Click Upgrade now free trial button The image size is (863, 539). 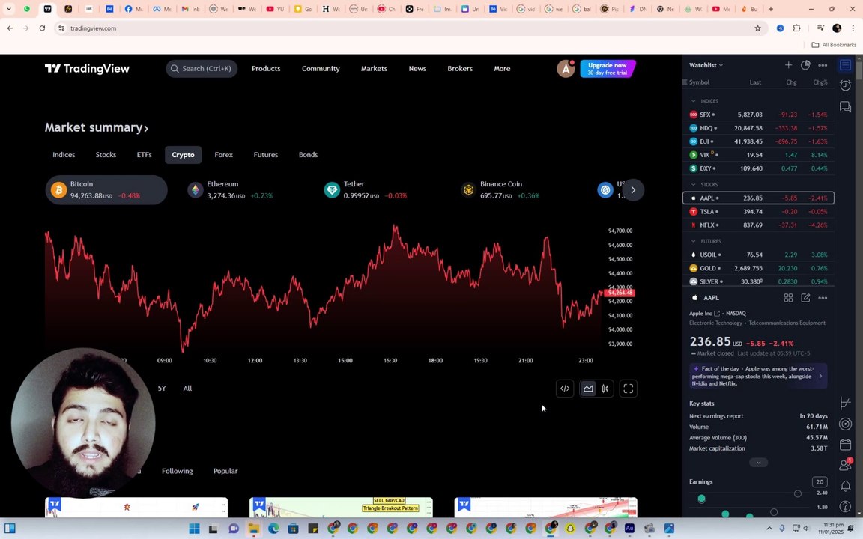pyautogui.click(x=607, y=69)
